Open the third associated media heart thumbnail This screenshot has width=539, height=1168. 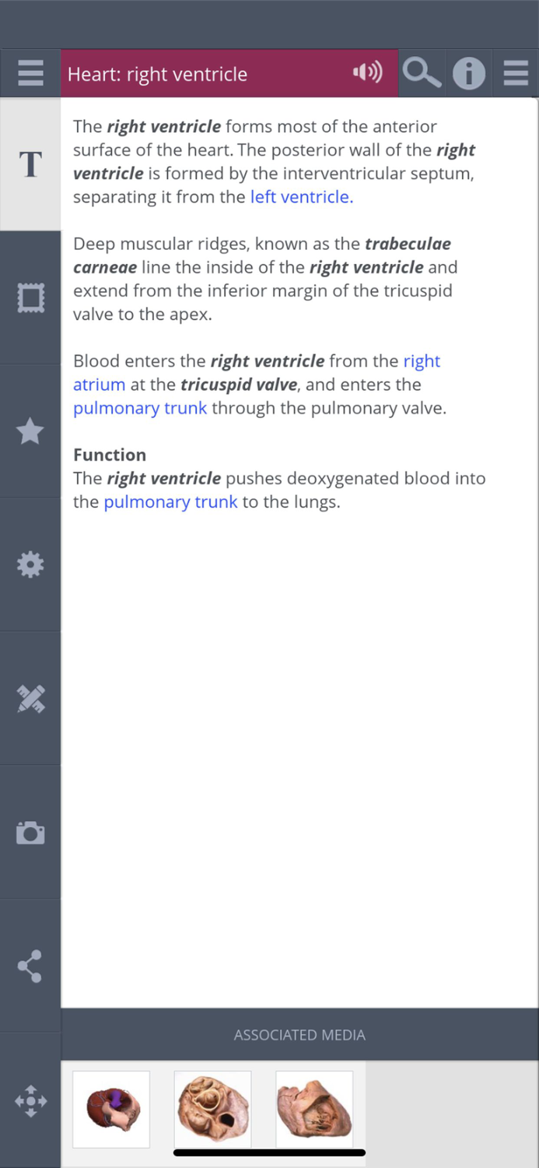point(314,1109)
